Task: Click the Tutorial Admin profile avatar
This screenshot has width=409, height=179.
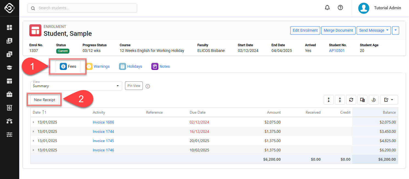Action: 364,8
